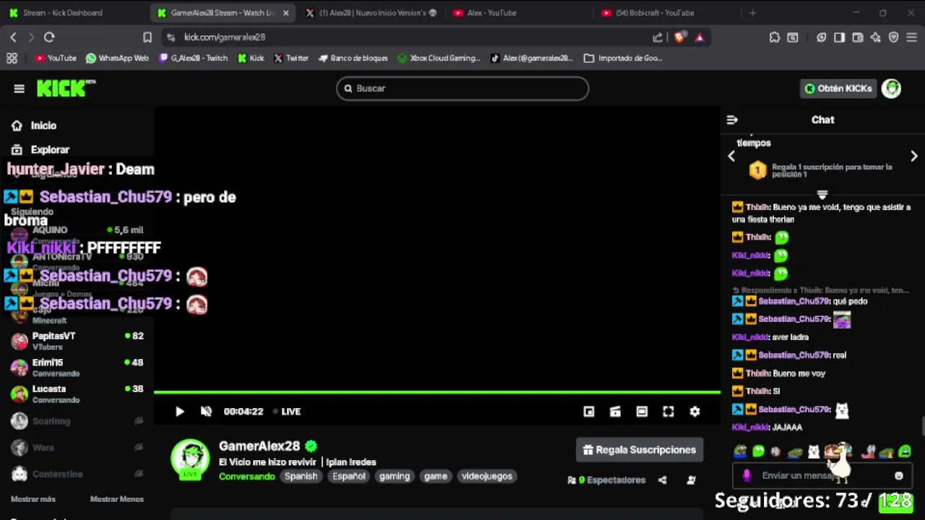
Task: Create a clip from the stream
Action: [x=615, y=412]
